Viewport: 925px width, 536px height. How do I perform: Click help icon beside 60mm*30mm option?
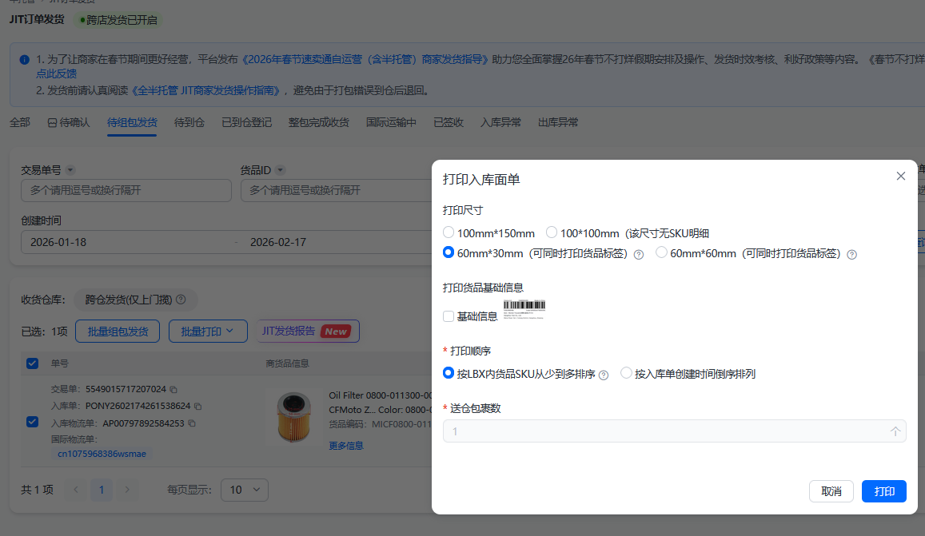point(640,254)
